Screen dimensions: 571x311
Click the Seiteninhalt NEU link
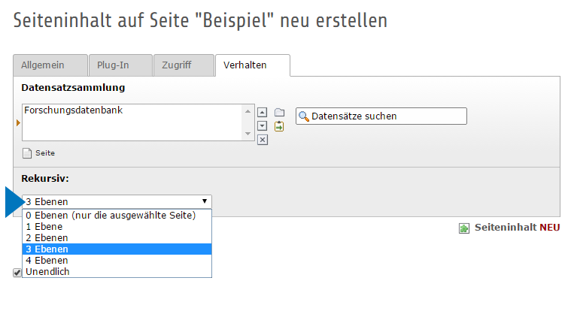tap(517, 228)
